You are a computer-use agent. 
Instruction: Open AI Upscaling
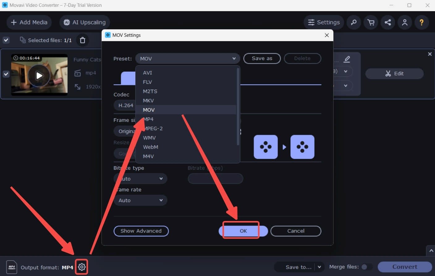pos(85,22)
